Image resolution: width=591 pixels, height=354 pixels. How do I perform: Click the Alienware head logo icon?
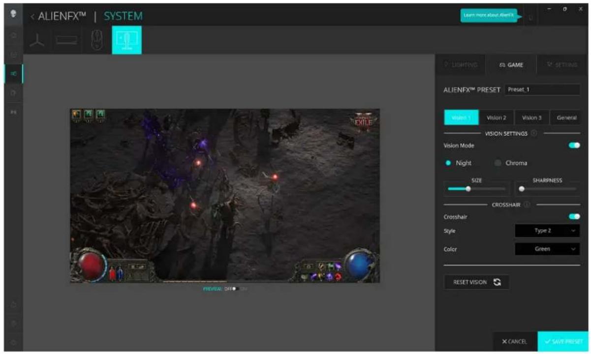[x=13, y=14]
